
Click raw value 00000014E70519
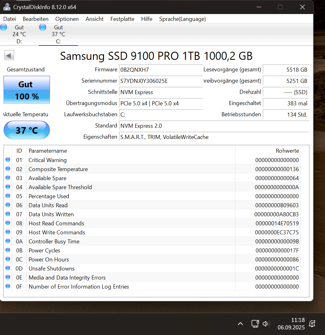(x=277, y=223)
